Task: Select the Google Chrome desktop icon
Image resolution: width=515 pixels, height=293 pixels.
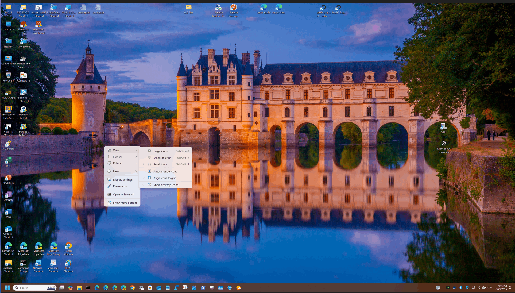Action: pos(68,249)
